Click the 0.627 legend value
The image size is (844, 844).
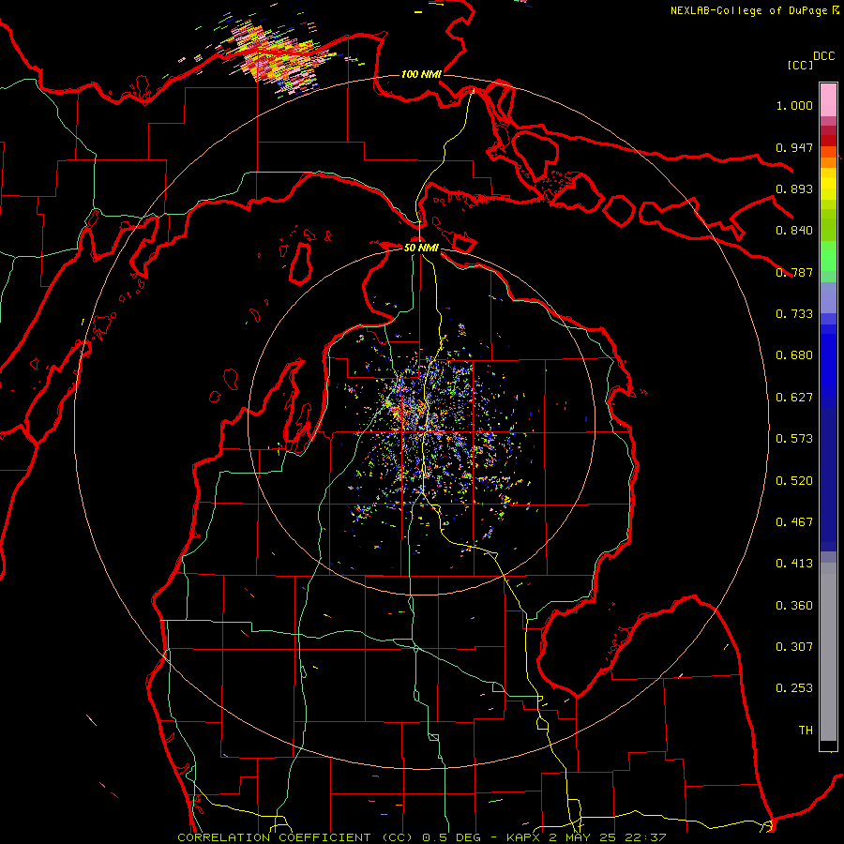[794, 398]
